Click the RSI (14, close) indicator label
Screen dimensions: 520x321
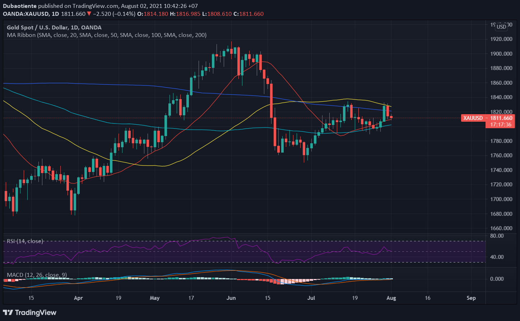25,241
